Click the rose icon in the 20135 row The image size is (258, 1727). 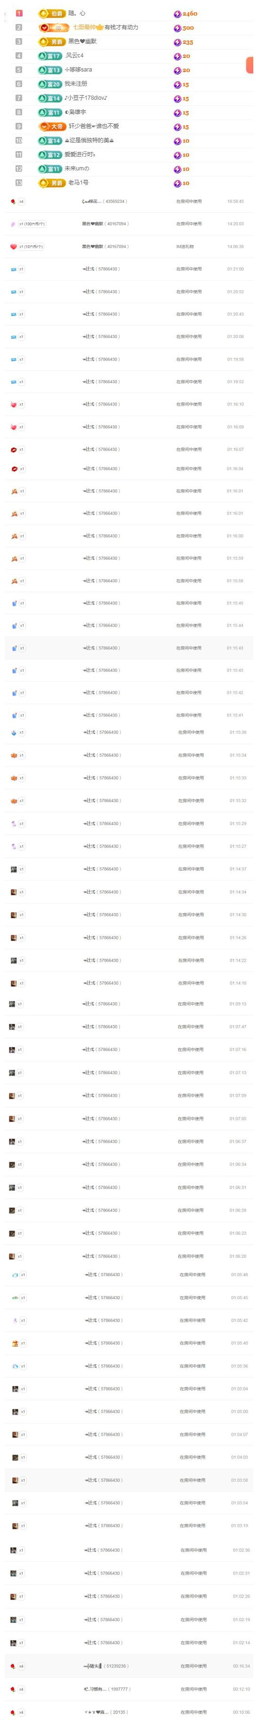13,1711
